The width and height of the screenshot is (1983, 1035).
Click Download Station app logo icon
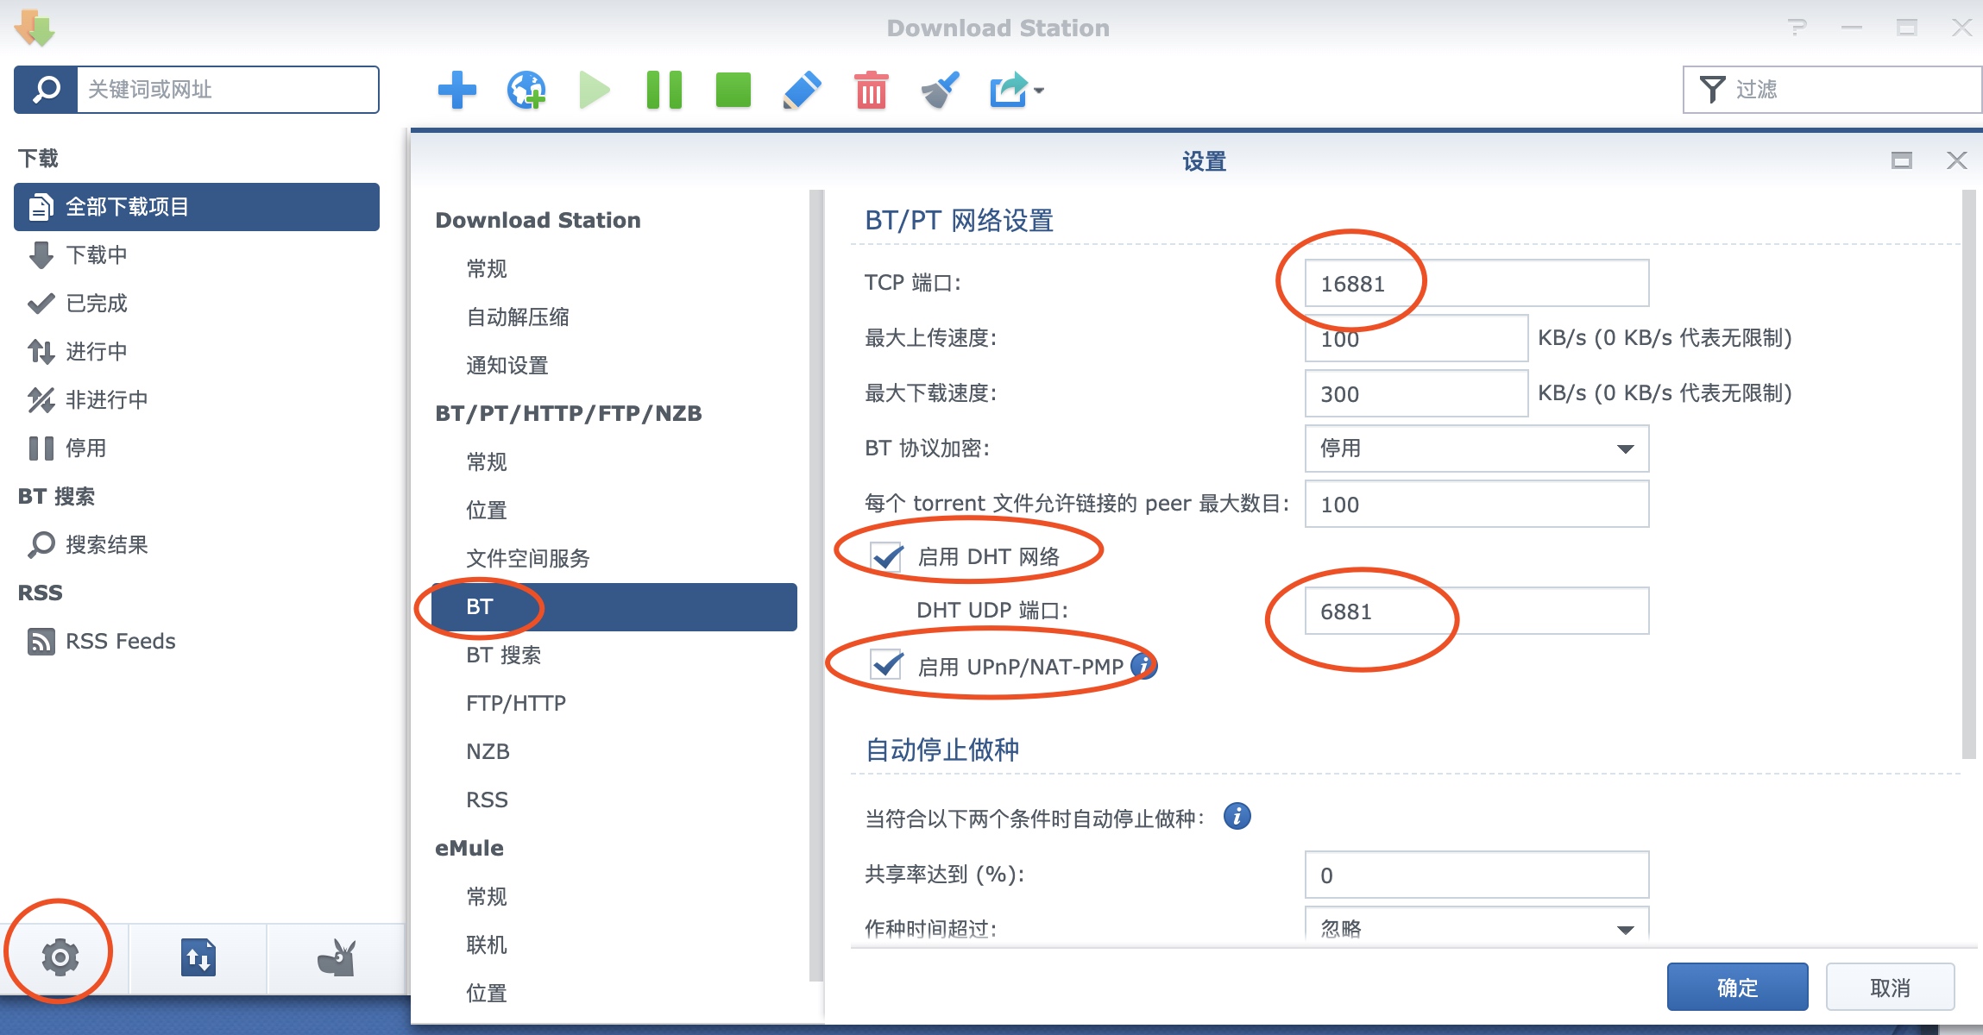click(x=35, y=28)
